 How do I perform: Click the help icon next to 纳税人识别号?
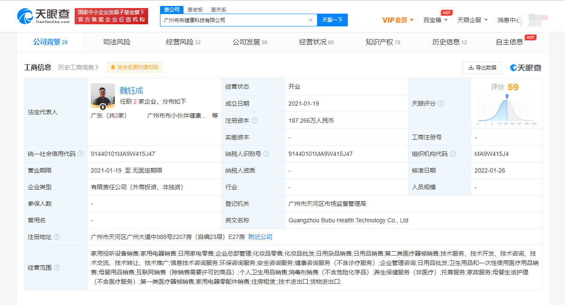coord(266,154)
